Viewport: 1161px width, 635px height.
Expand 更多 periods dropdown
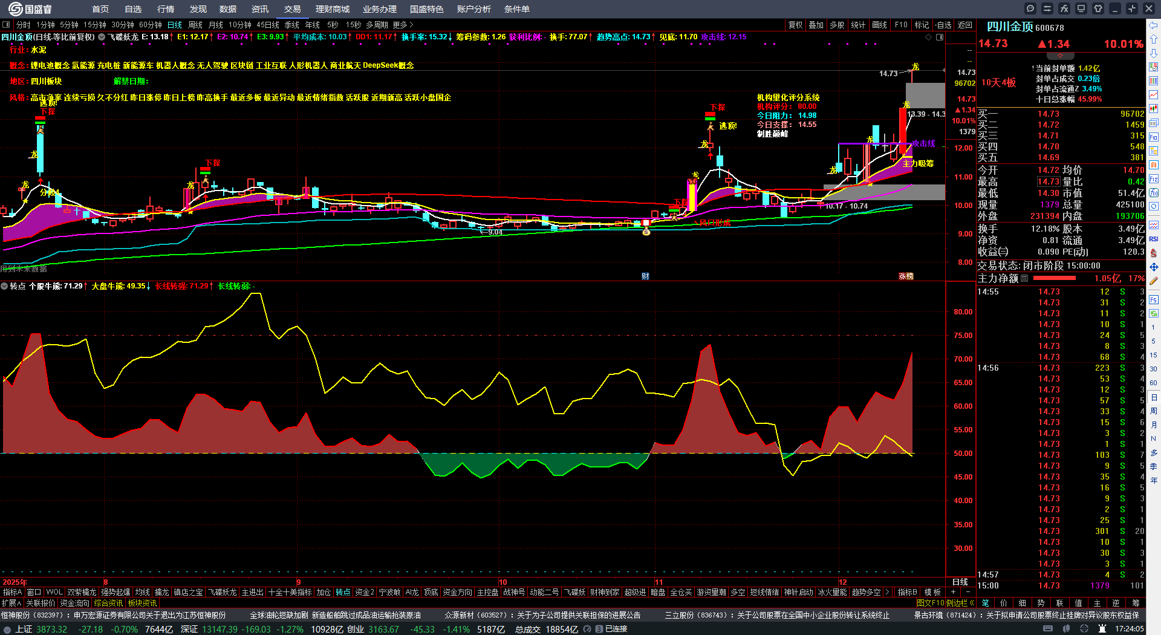(403, 25)
